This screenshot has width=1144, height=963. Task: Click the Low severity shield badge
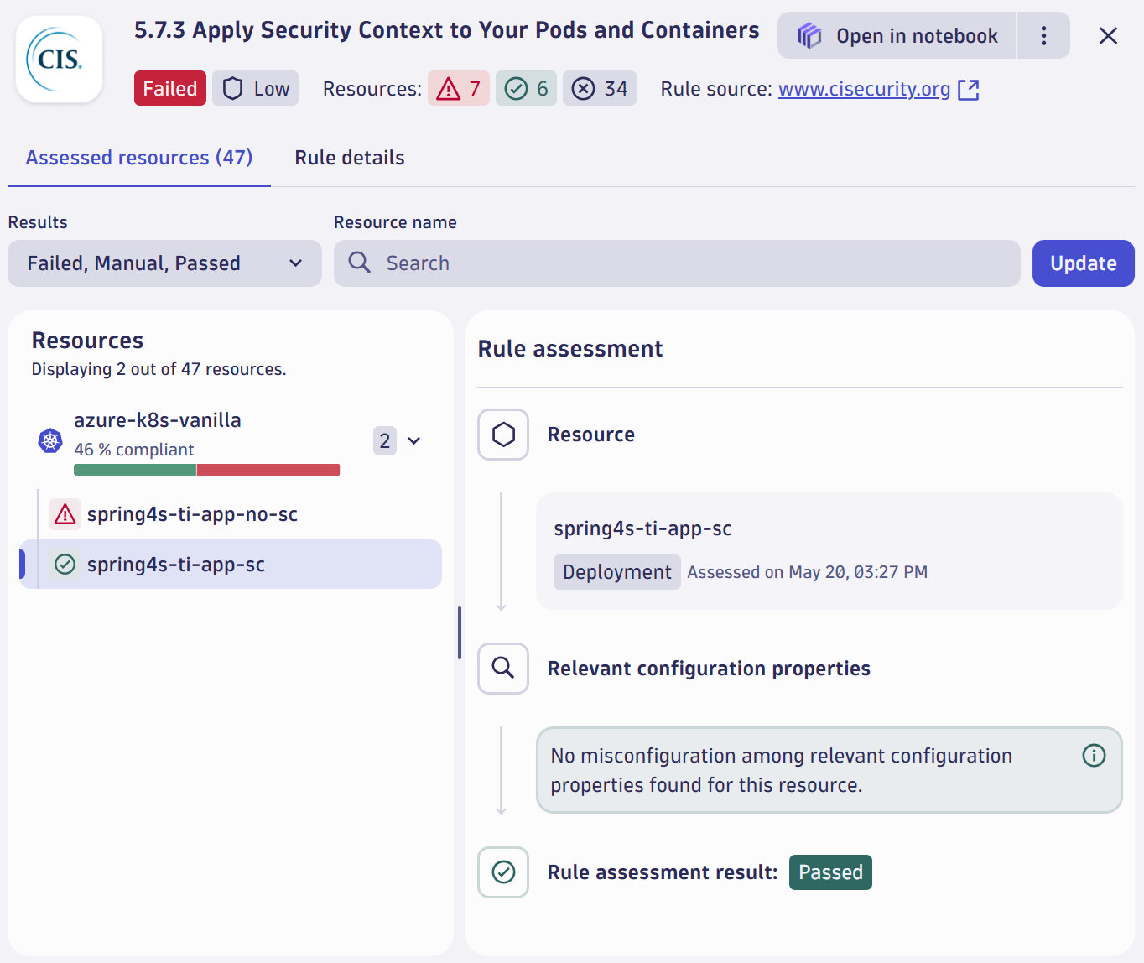click(x=255, y=87)
